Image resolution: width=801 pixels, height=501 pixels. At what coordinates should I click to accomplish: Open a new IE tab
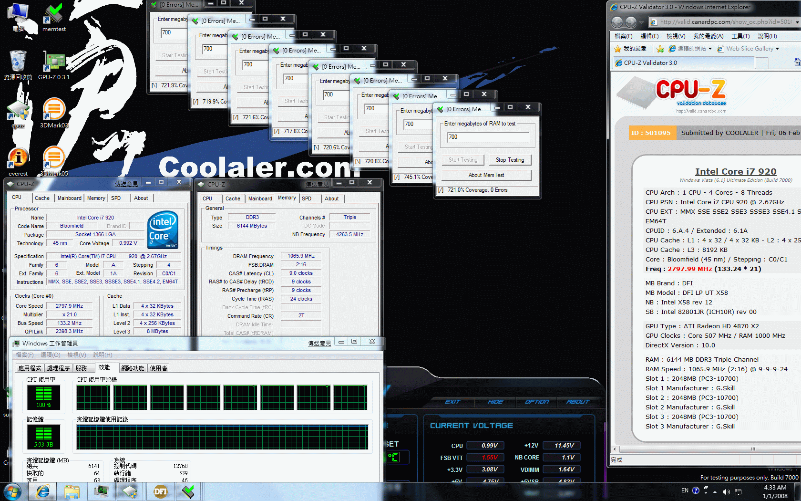(x=762, y=63)
